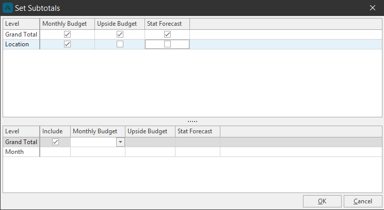Click Cancel button
The image size is (384, 210).
(x=363, y=201)
